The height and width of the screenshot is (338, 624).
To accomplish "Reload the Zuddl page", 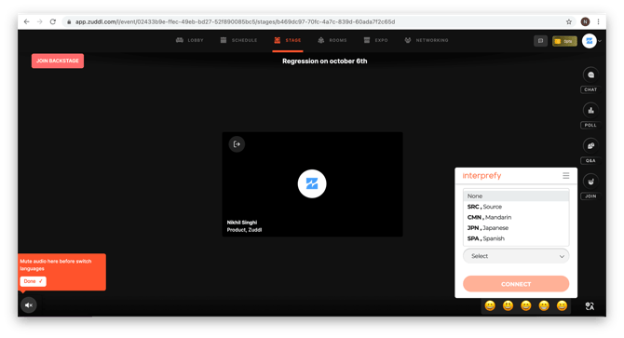I will point(52,21).
